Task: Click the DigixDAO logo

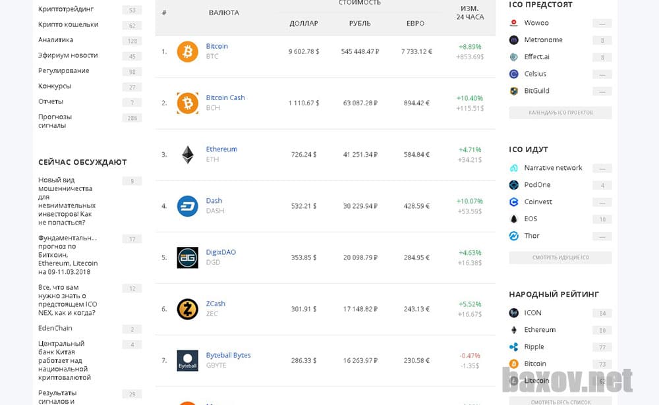Action: 187,257
